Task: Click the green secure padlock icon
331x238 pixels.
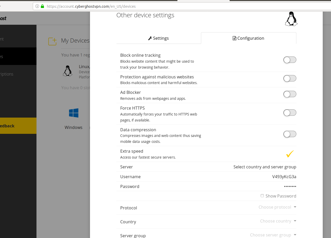Action: (42, 6)
